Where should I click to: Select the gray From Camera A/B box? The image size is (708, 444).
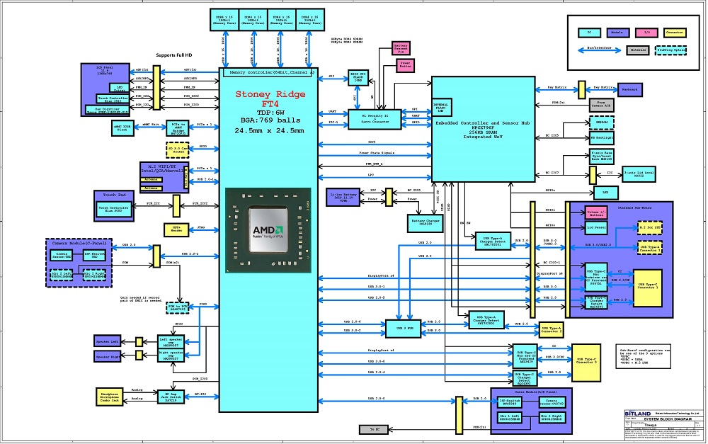pos(601,105)
